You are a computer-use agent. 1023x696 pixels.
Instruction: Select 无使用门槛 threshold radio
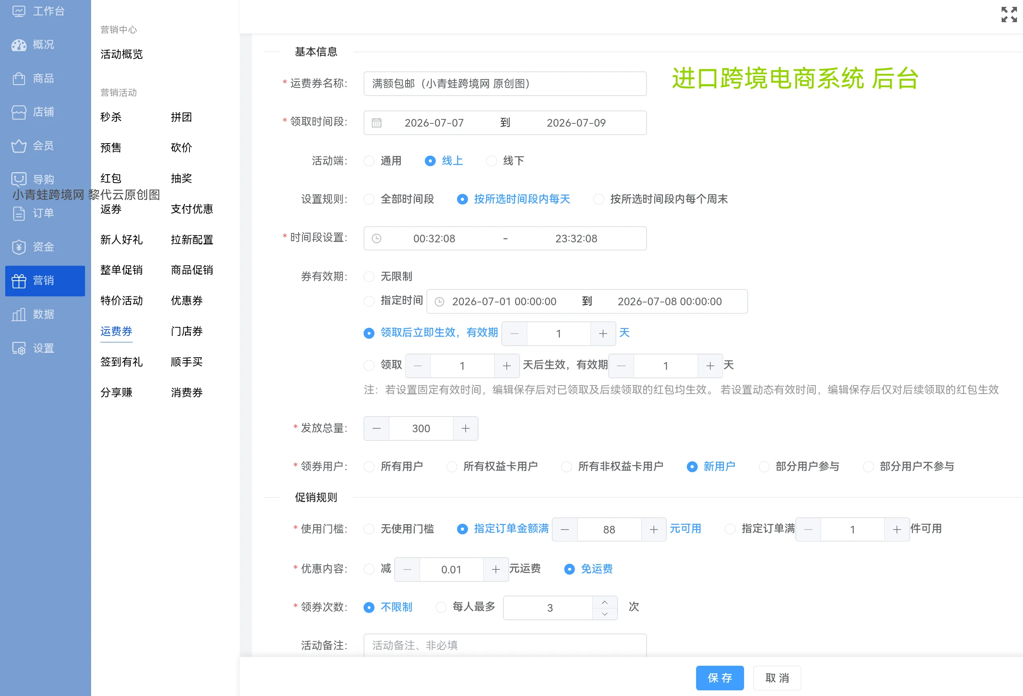(369, 529)
